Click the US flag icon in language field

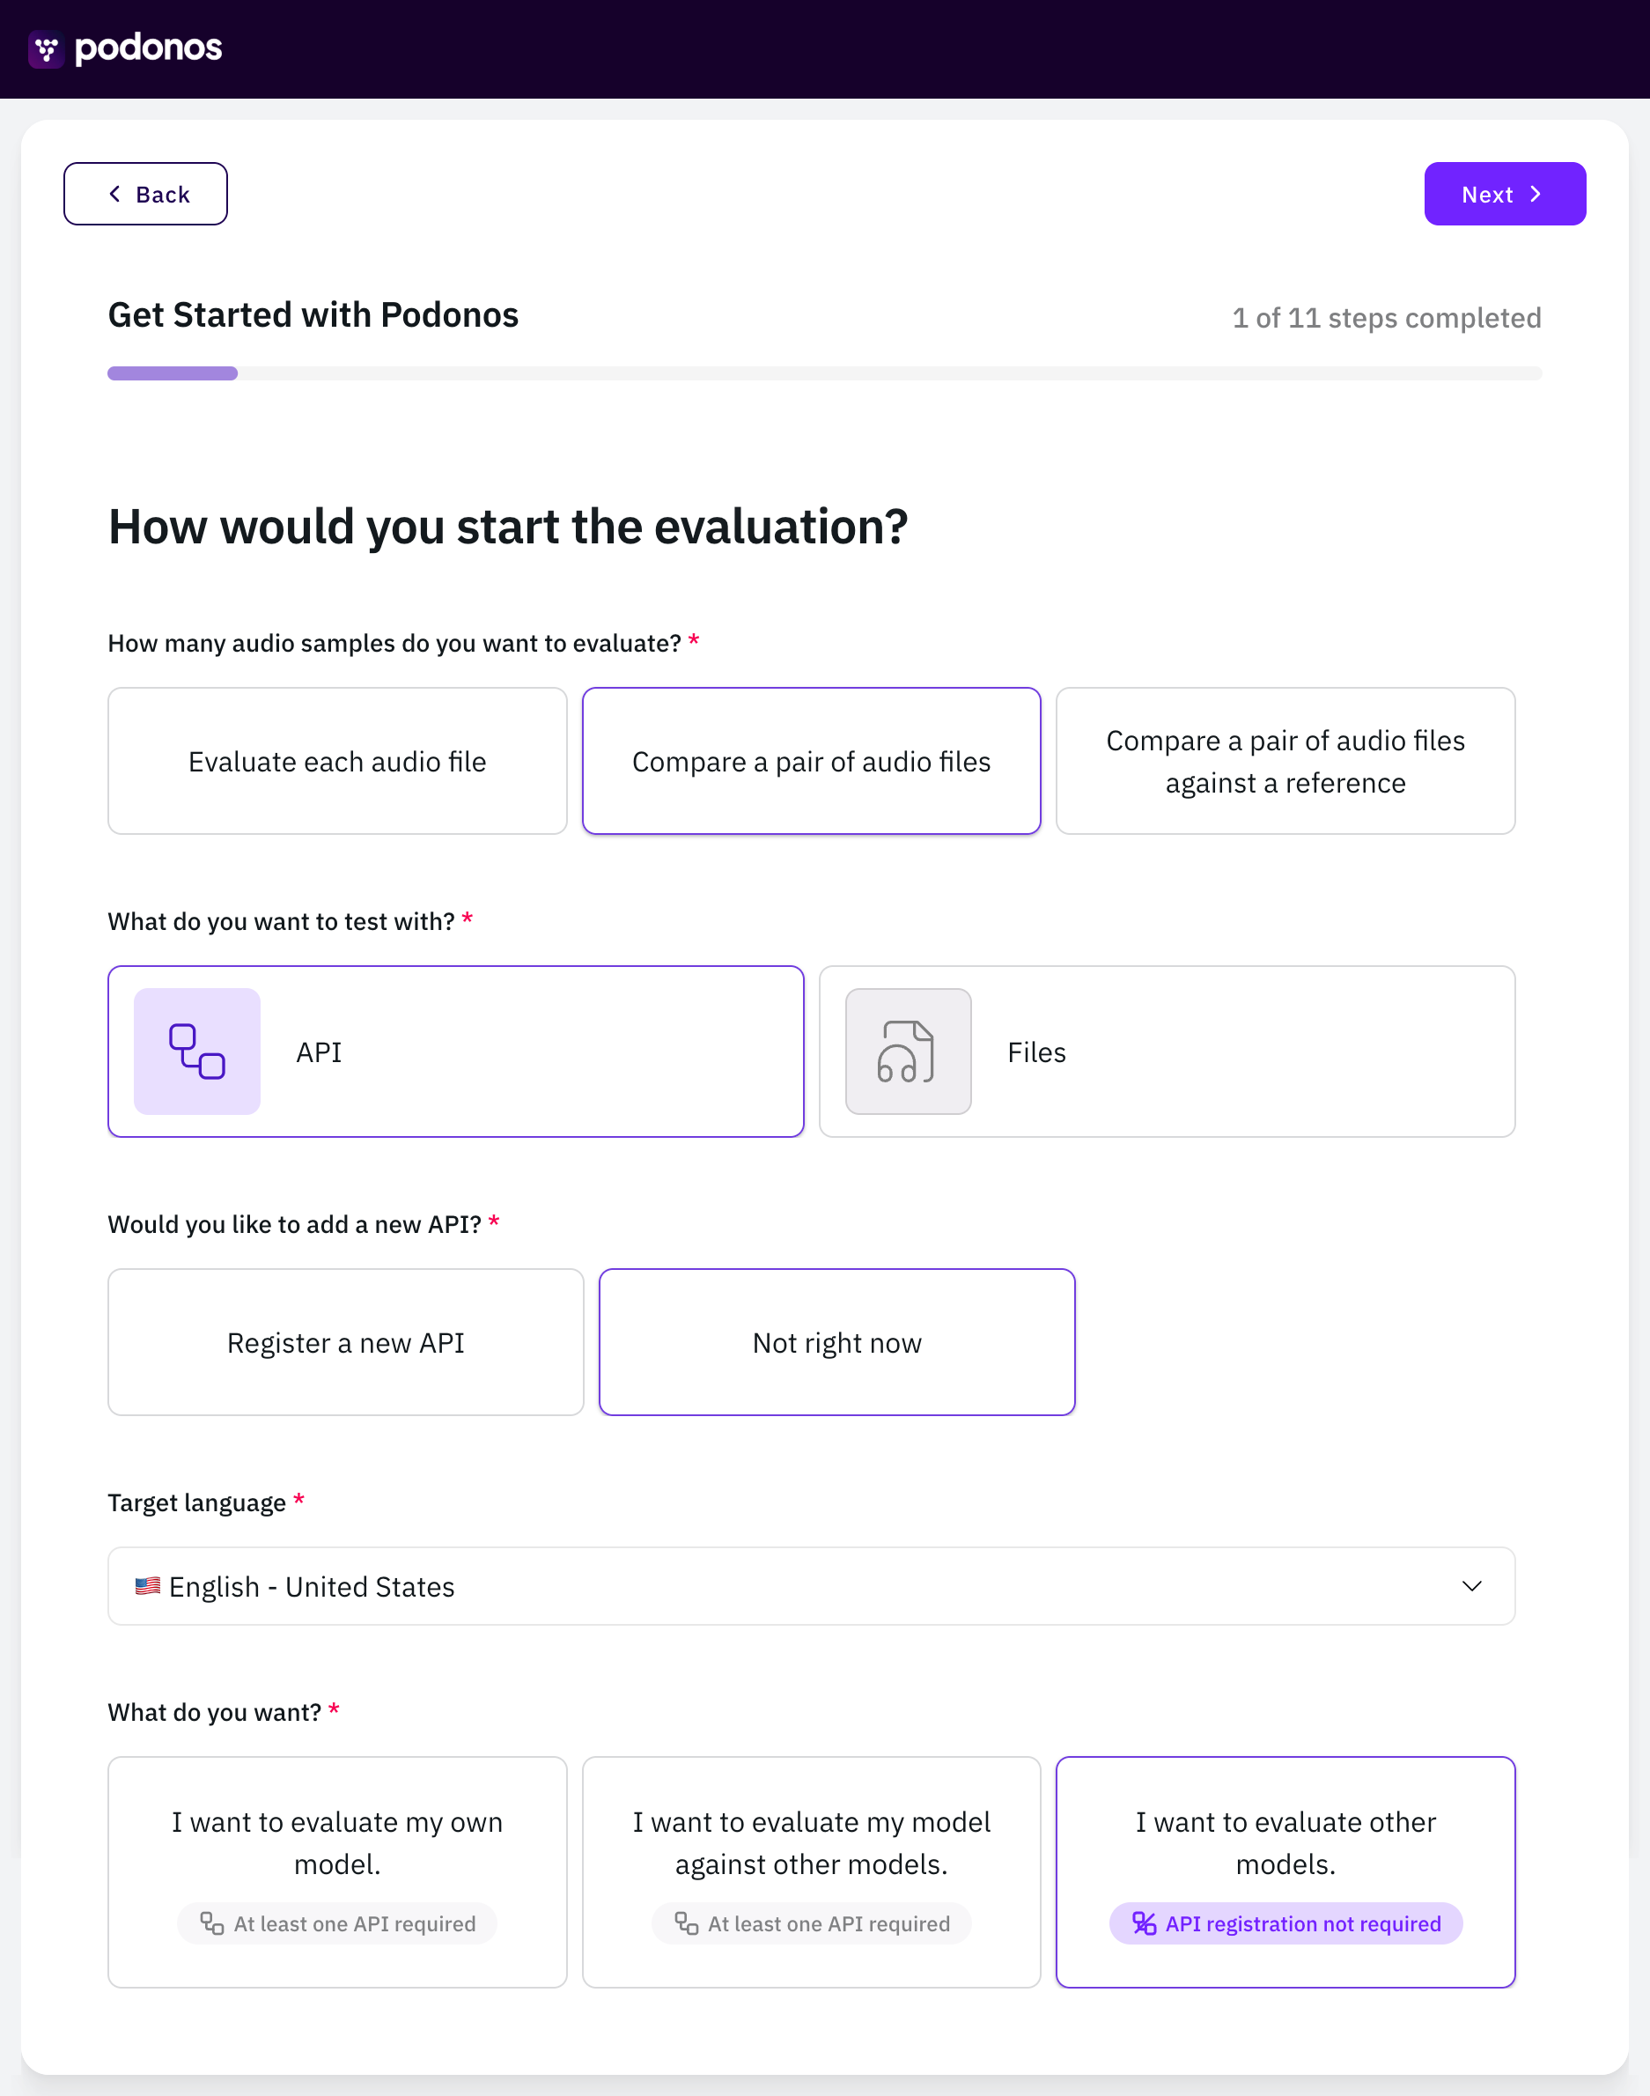148,1586
